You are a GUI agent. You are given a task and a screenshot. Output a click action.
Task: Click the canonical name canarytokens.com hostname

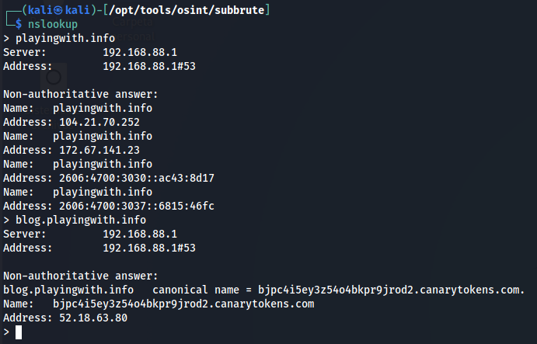pos(392,290)
